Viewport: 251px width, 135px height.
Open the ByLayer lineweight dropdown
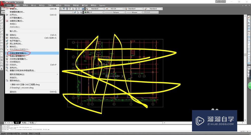pos(134,12)
